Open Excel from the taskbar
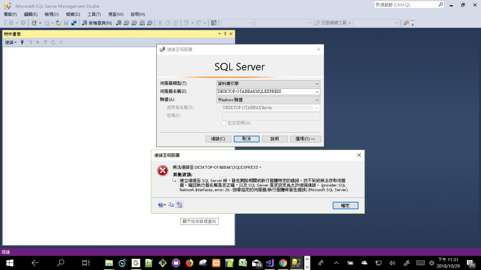Screen dimensions: 481x270 click(243, 263)
